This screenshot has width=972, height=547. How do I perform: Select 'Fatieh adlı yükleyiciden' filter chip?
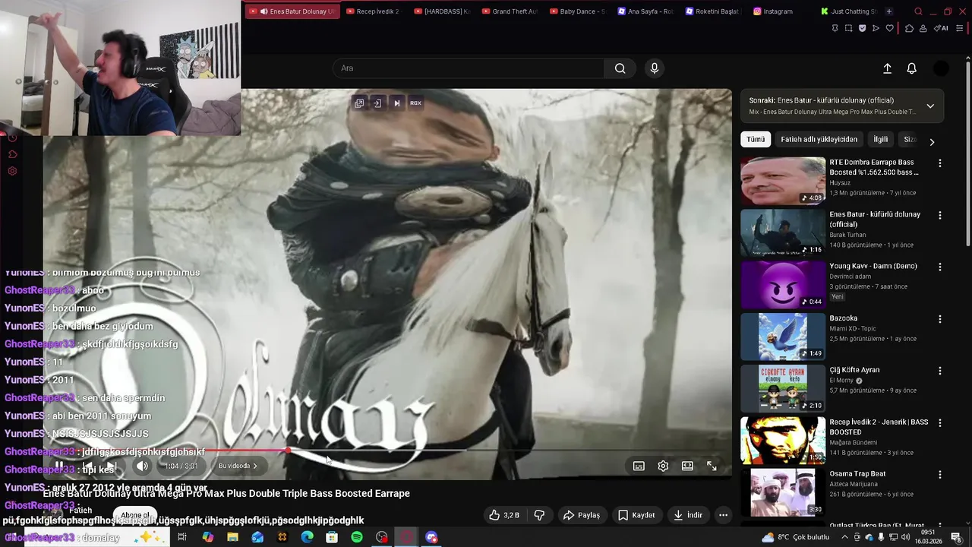819,140
